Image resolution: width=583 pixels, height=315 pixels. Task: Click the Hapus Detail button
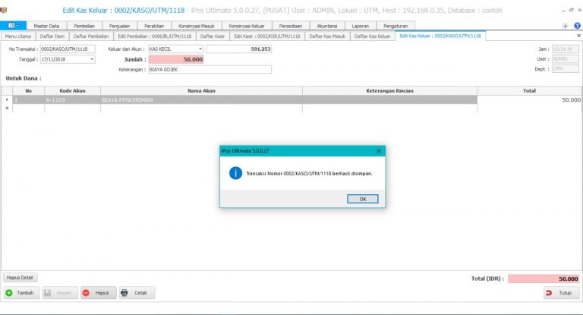[x=20, y=278]
